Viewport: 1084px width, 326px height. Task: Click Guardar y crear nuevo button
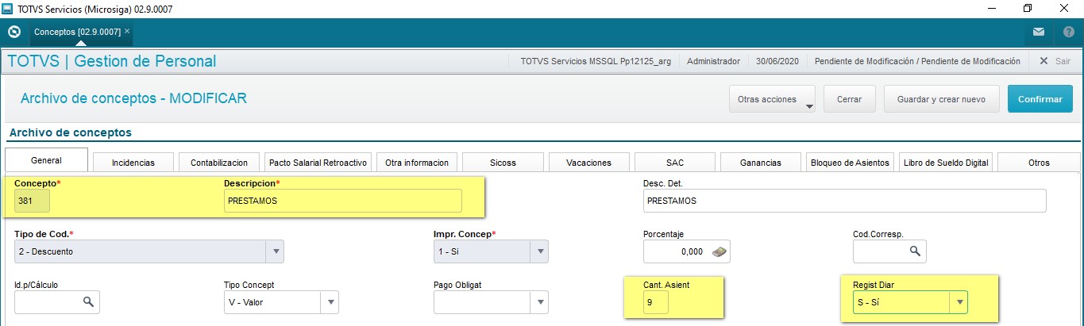(x=941, y=99)
